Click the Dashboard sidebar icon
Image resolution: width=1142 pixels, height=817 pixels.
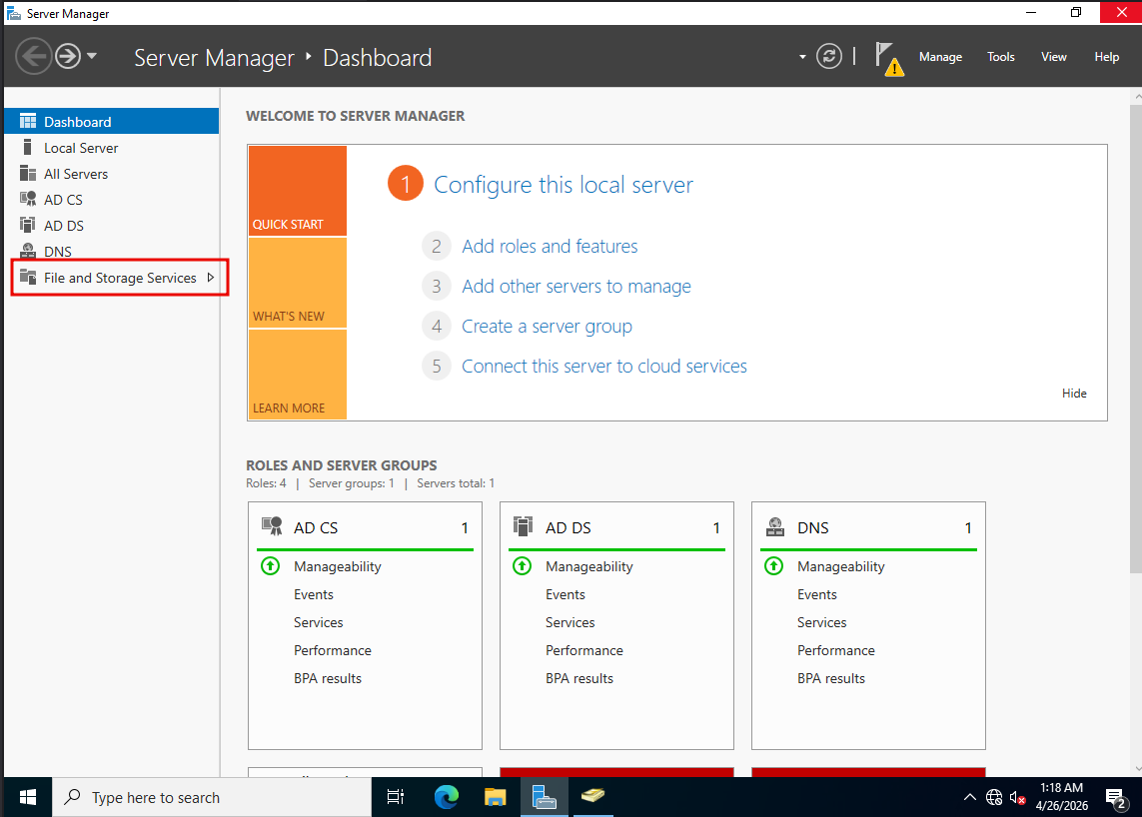tap(28, 121)
